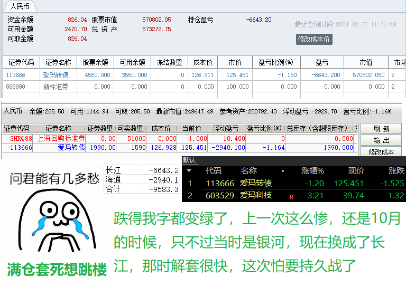
Task: Click the 名称 column header in quote list
Action: pos(248,171)
